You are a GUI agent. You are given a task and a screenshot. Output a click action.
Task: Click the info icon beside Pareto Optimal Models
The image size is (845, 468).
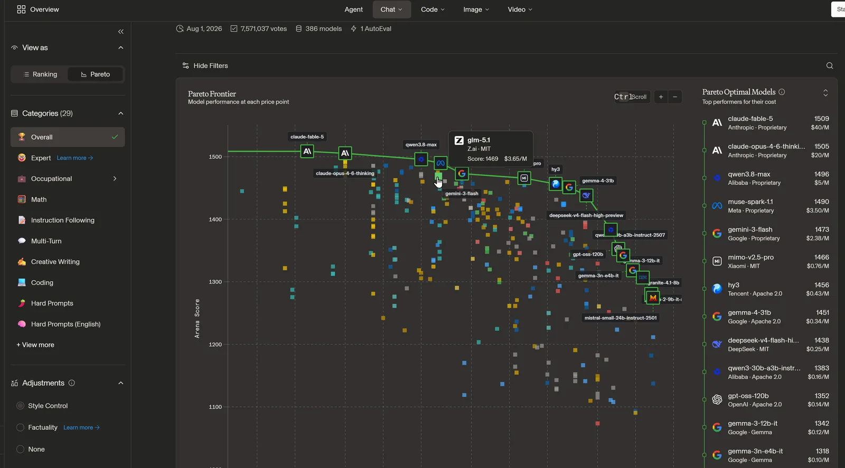click(x=782, y=92)
